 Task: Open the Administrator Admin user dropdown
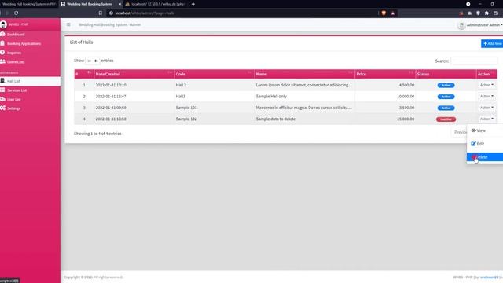click(484, 24)
